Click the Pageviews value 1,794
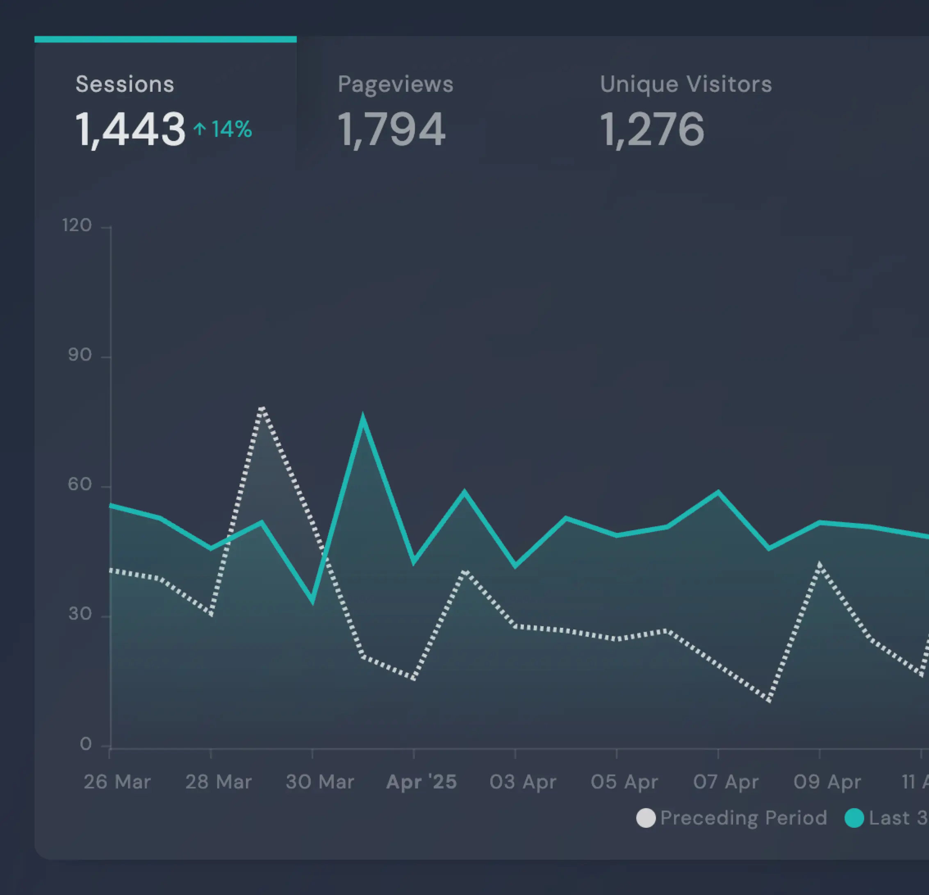Image resolution: width=929 pixels, height=895 pixels. tap(392, 129)
